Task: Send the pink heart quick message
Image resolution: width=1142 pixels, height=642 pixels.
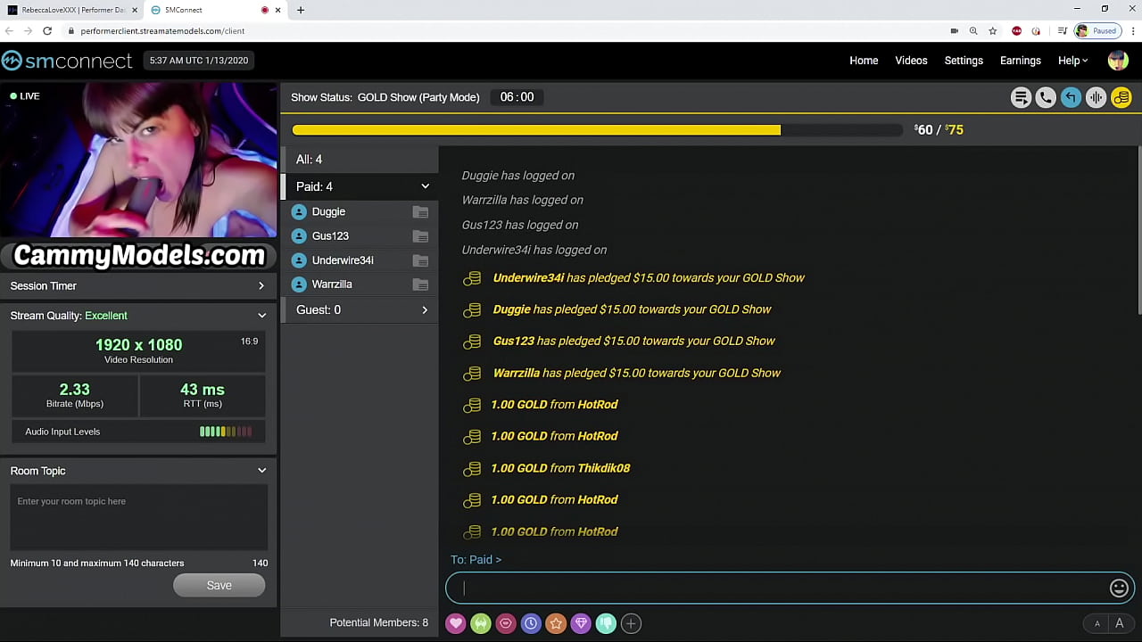Action: pyautogui.click(x=456, y=623)
